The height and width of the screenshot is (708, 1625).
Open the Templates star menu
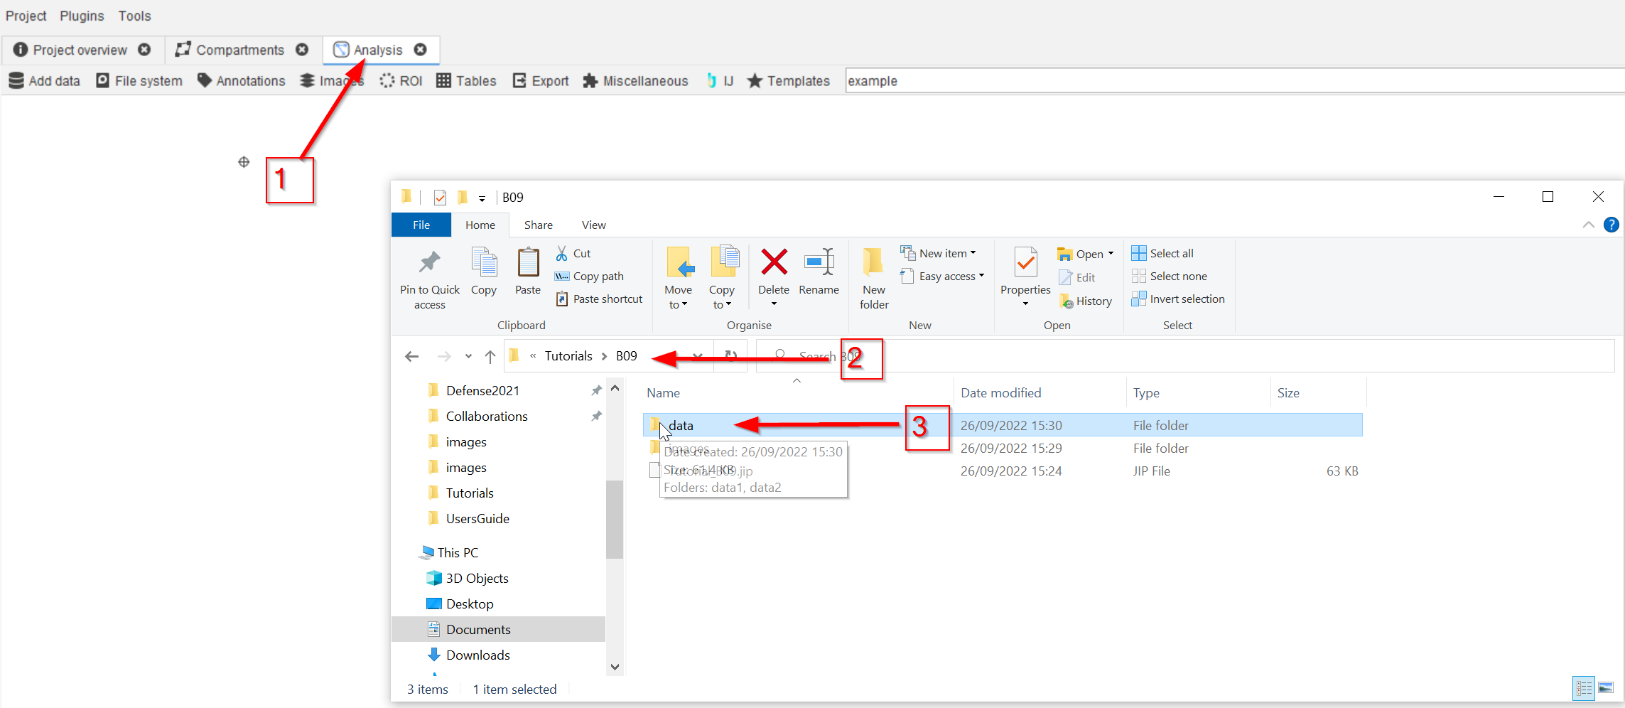pos(789,81)
